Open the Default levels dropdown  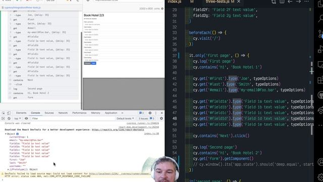click(125, 119)
